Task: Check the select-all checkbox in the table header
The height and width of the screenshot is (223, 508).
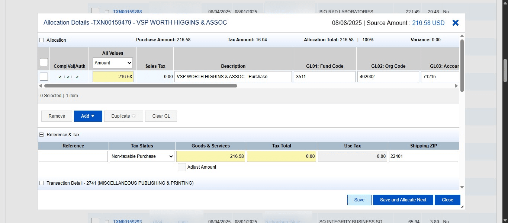Action: pyautogui.click(x=44, y=62)
